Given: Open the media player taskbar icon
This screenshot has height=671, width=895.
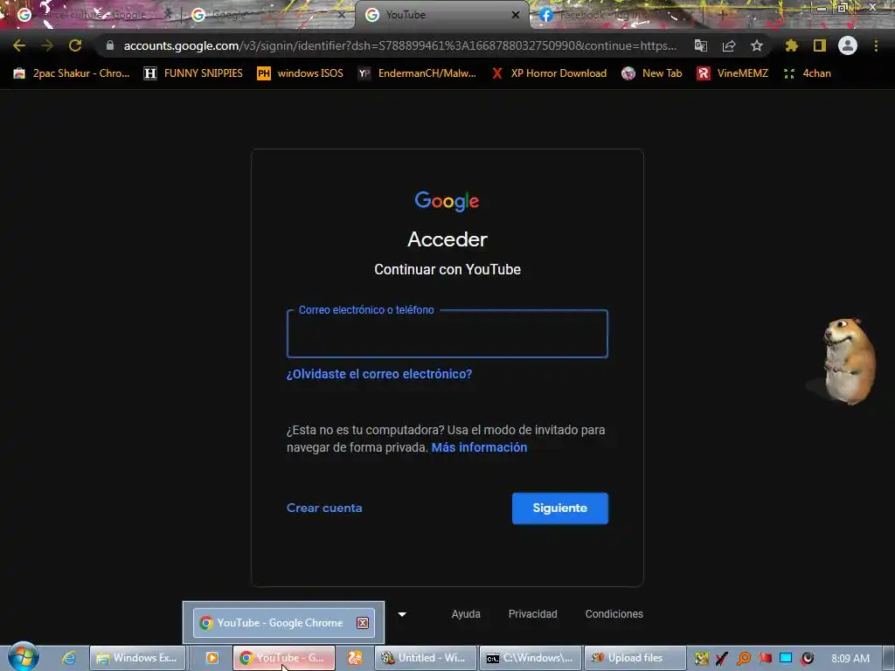Looking at the screenshot, I should point(212,658).
